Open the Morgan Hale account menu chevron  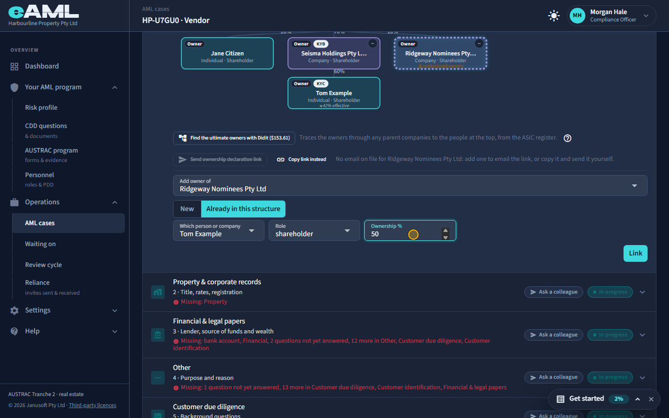pyautogui.click(x=646, y=16)
